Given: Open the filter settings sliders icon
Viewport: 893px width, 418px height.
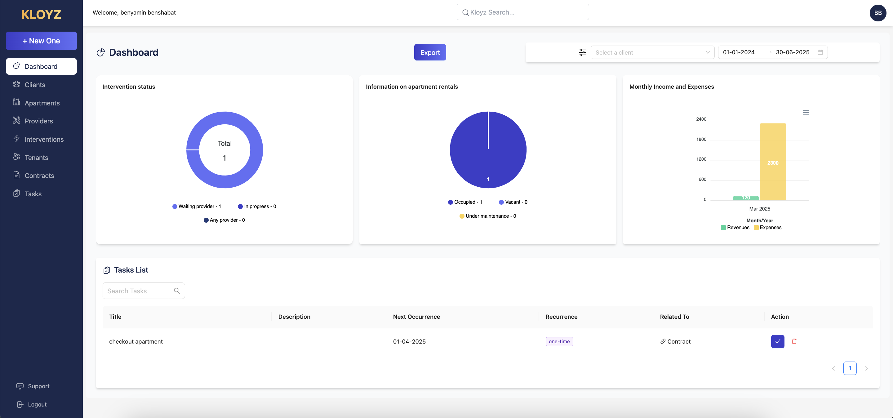Looking at the screenshot, I should click(x=582, y=52).
